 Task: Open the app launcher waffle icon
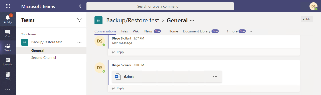pyautogui.click(x=8, y=6)
